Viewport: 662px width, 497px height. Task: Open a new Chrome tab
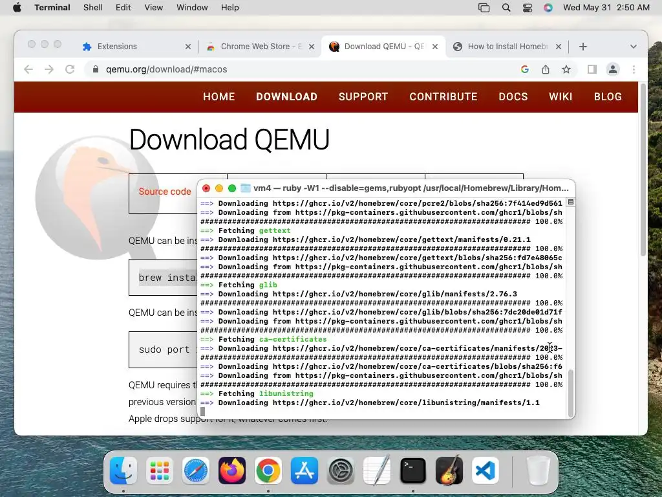(x=583, y=47)
